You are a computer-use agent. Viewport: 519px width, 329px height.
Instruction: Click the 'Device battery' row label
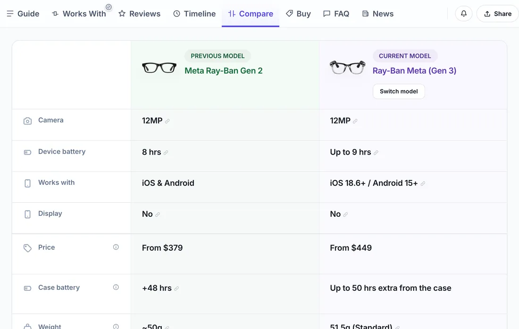(62, 151)
